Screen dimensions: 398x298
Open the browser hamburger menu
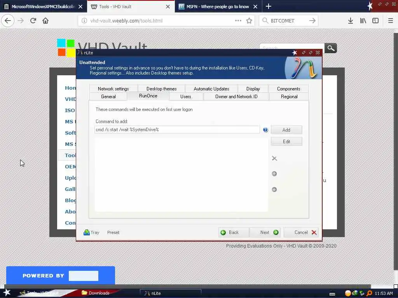(391, 21)
